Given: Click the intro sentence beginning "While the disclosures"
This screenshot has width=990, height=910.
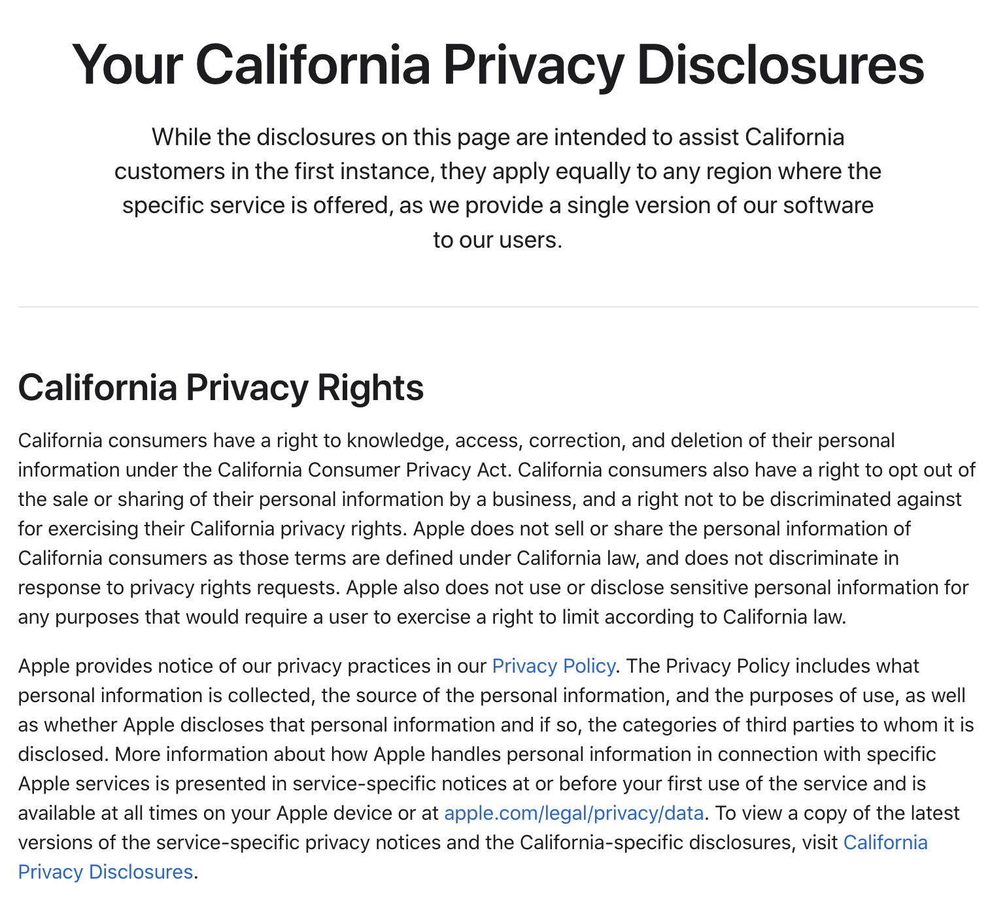Looking at the screenshot, I should 498,188.
